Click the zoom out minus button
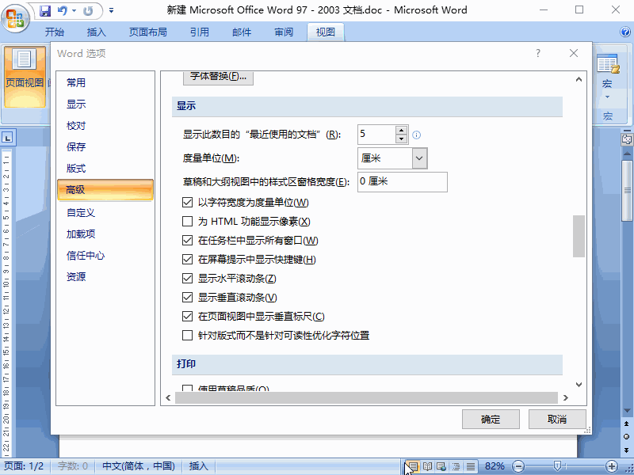This screenshot has width=634, height=475. (518, 466)
